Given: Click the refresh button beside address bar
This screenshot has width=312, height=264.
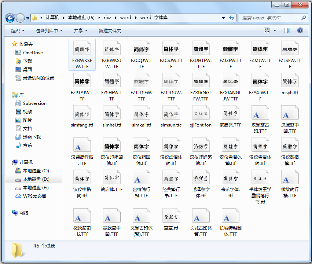Looking at the screenshot, I should tap(232, 18).
